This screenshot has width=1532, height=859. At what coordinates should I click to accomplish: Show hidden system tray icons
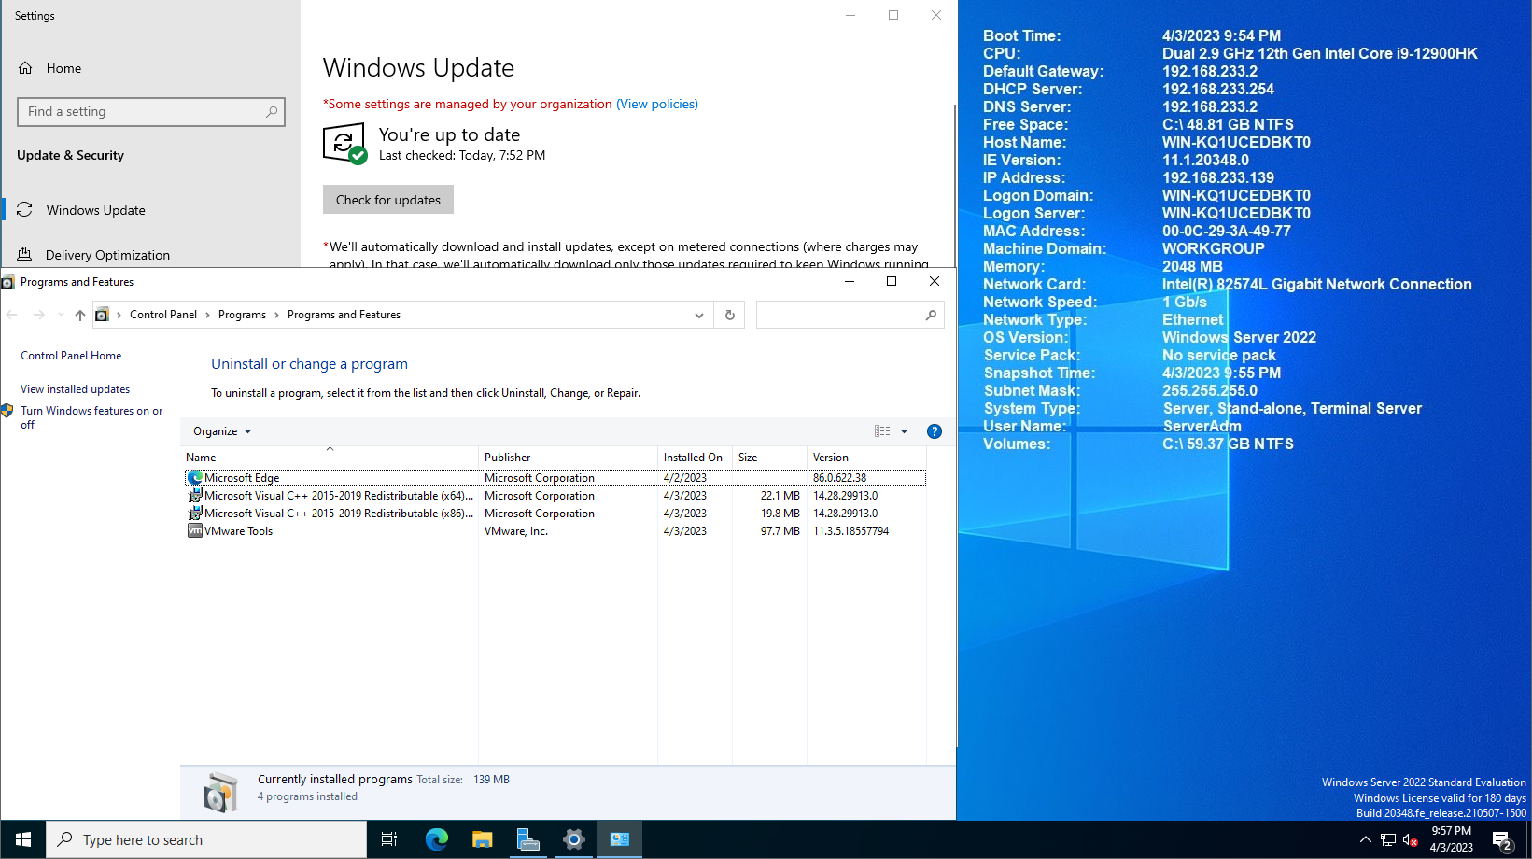click(1365, 839)
